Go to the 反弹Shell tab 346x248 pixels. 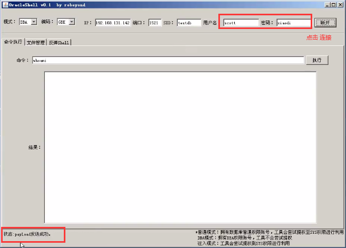coord(59,42)
